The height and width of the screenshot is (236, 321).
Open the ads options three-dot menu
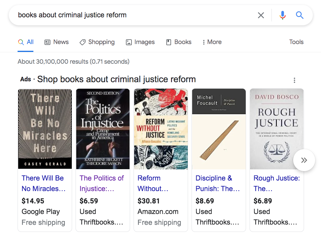pos(294,80)
